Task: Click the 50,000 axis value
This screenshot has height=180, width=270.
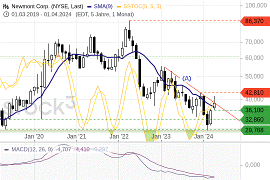Action: pyautogui.click(x=254, y=76)
